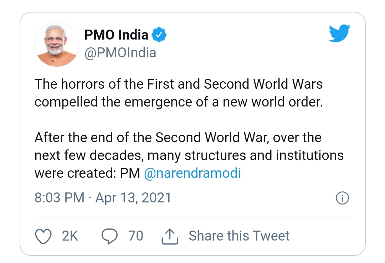Image resolution: width=385 pixels, height=263 pixels.
Task: Like the tweet with the heart icon
Action: point(43,236)
